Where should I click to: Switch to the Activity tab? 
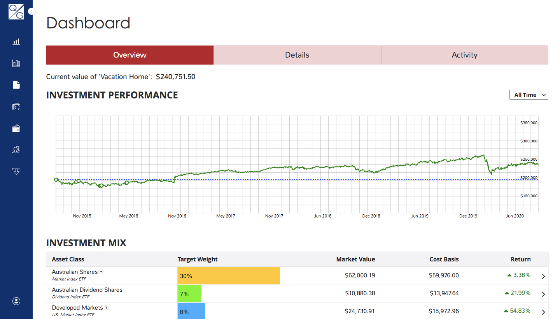coord(465,55)
